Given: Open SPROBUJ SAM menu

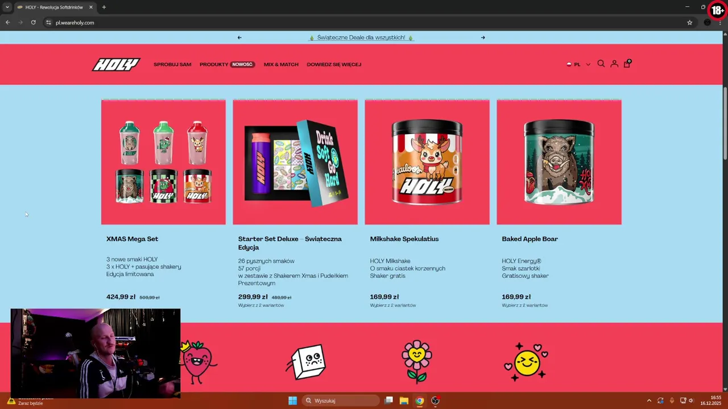Looking at the screenshot, I should (172, 64).
